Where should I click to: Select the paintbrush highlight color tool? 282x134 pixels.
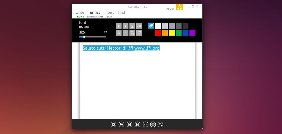tap(151, 26)
